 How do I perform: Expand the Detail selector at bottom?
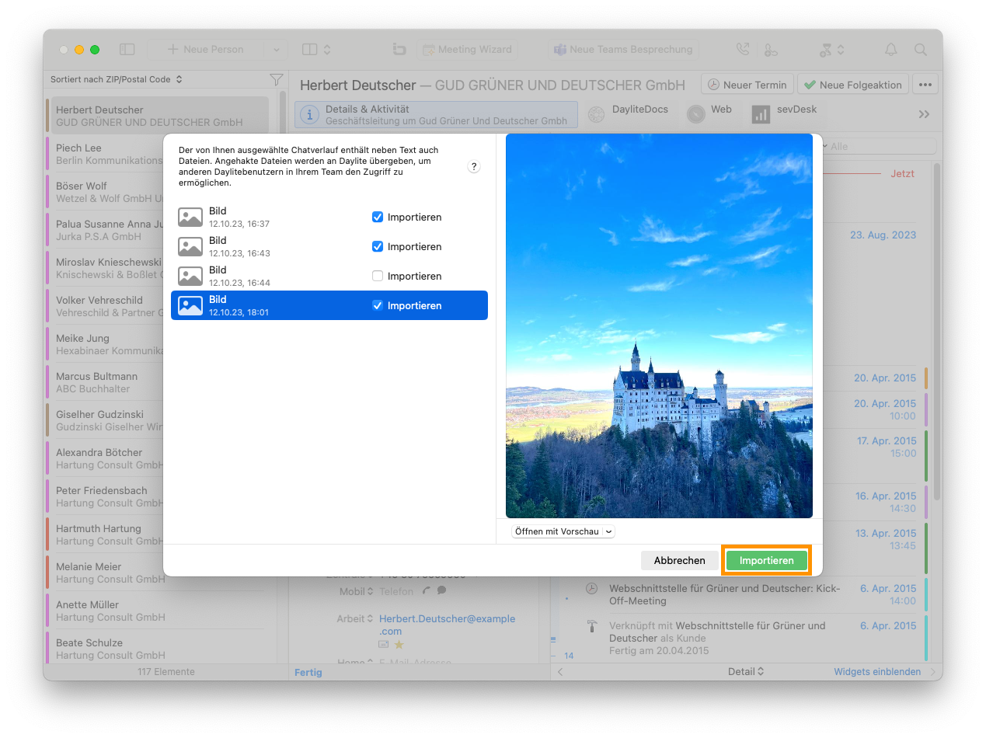746,672
